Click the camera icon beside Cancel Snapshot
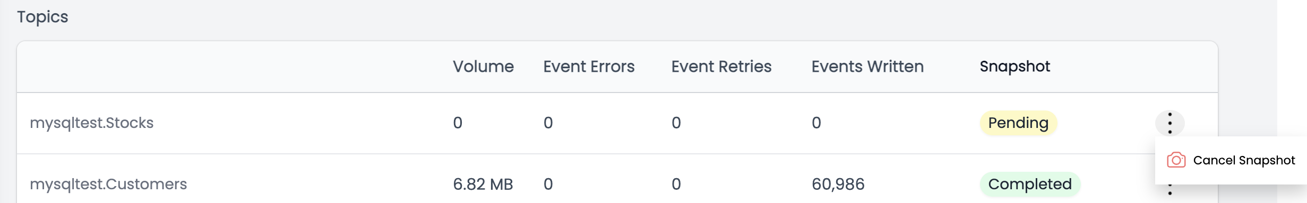 [1176, 160]
